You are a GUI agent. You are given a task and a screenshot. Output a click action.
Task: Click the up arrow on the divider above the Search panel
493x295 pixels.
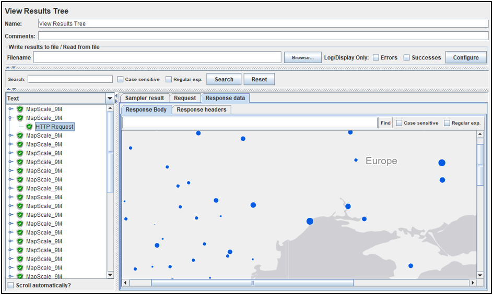[9, 67]
